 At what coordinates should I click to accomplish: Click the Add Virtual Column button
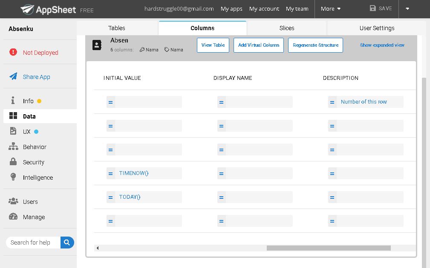tap(258, 45)
